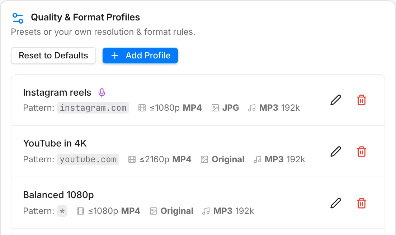Click the image icon next to JPG
396x235 pixels.
click(215, 108)
